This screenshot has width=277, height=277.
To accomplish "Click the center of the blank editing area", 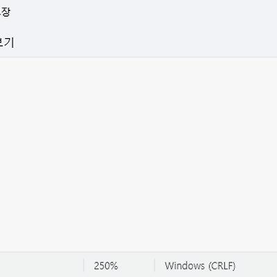I will click(x=138, y=154).
